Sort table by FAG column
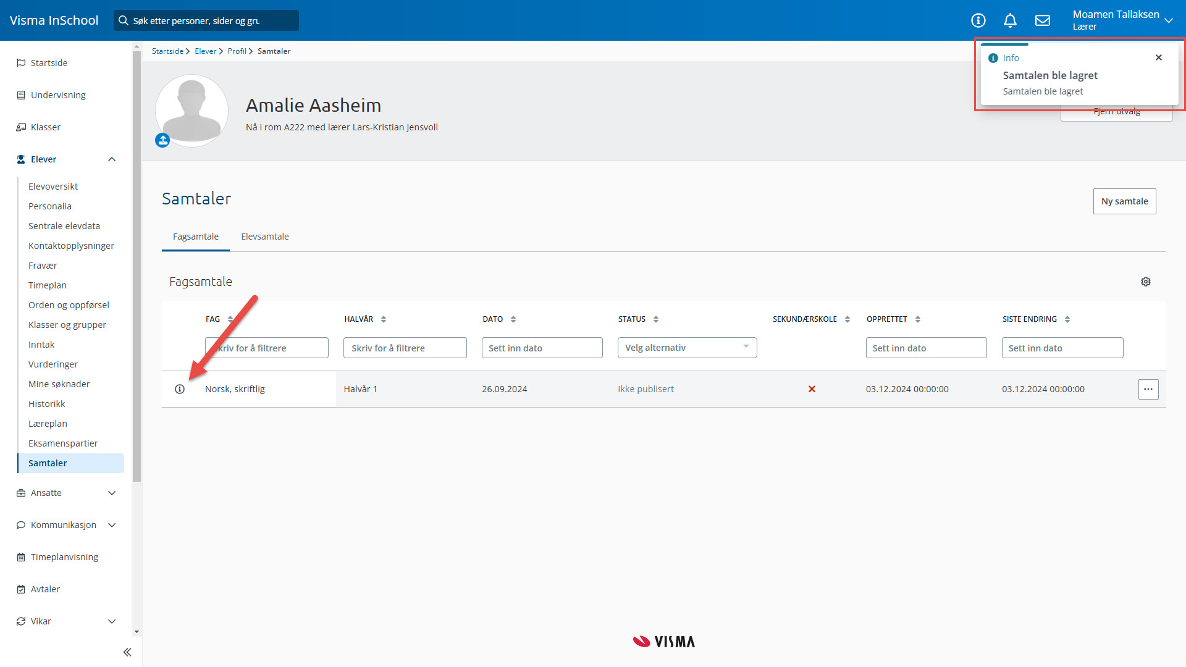This screenshot has width=1186, height=667. [x=230, y=319]
